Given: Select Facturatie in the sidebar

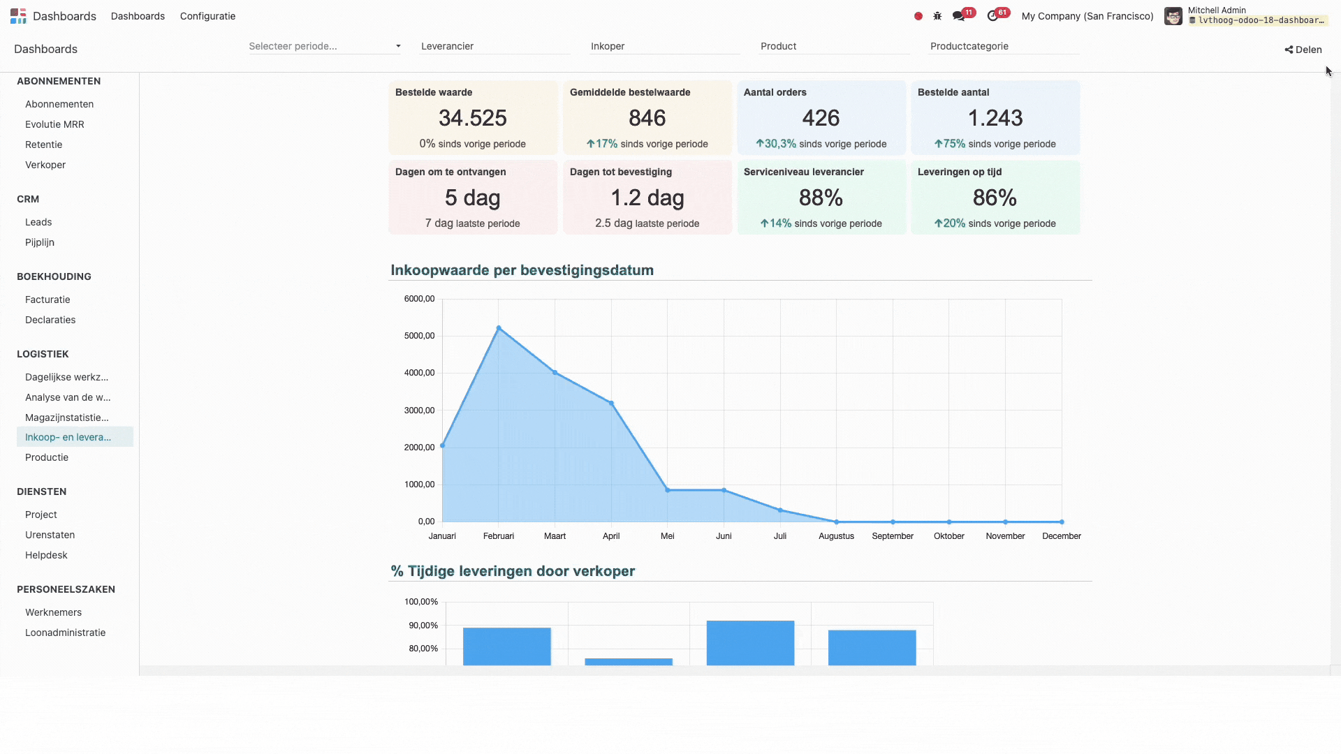Looking at the screenshot, I should pyautogui.click(x=47, y=299).
